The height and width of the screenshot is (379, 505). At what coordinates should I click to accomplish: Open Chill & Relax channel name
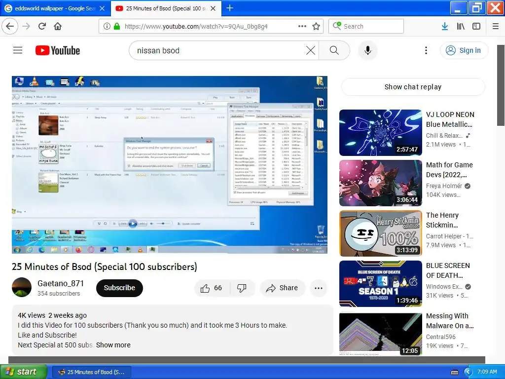tap(444, 136)
